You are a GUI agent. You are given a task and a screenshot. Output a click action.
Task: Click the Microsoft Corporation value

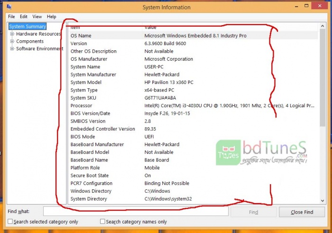pos(169,59)
